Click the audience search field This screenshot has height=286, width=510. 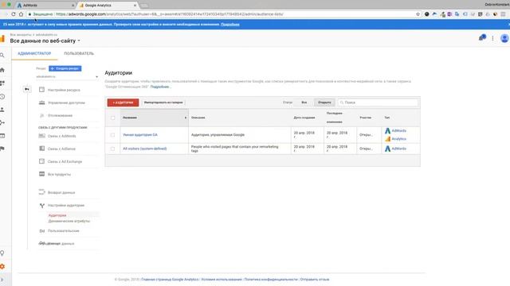[x=378, y=102]
